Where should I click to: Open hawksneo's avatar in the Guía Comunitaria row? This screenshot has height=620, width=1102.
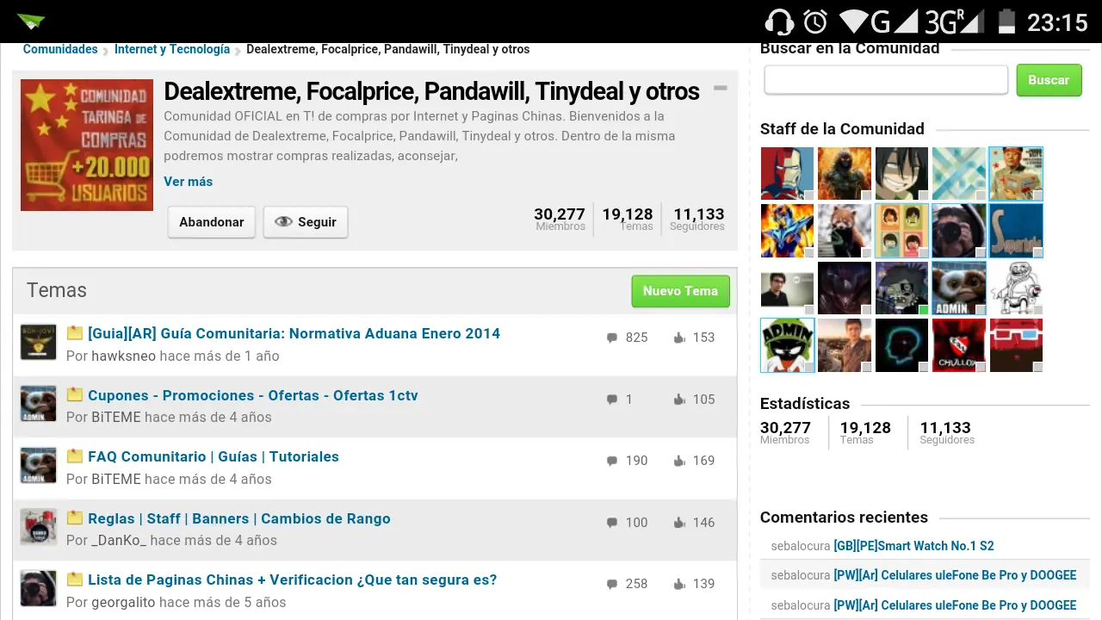coord(39,343)
